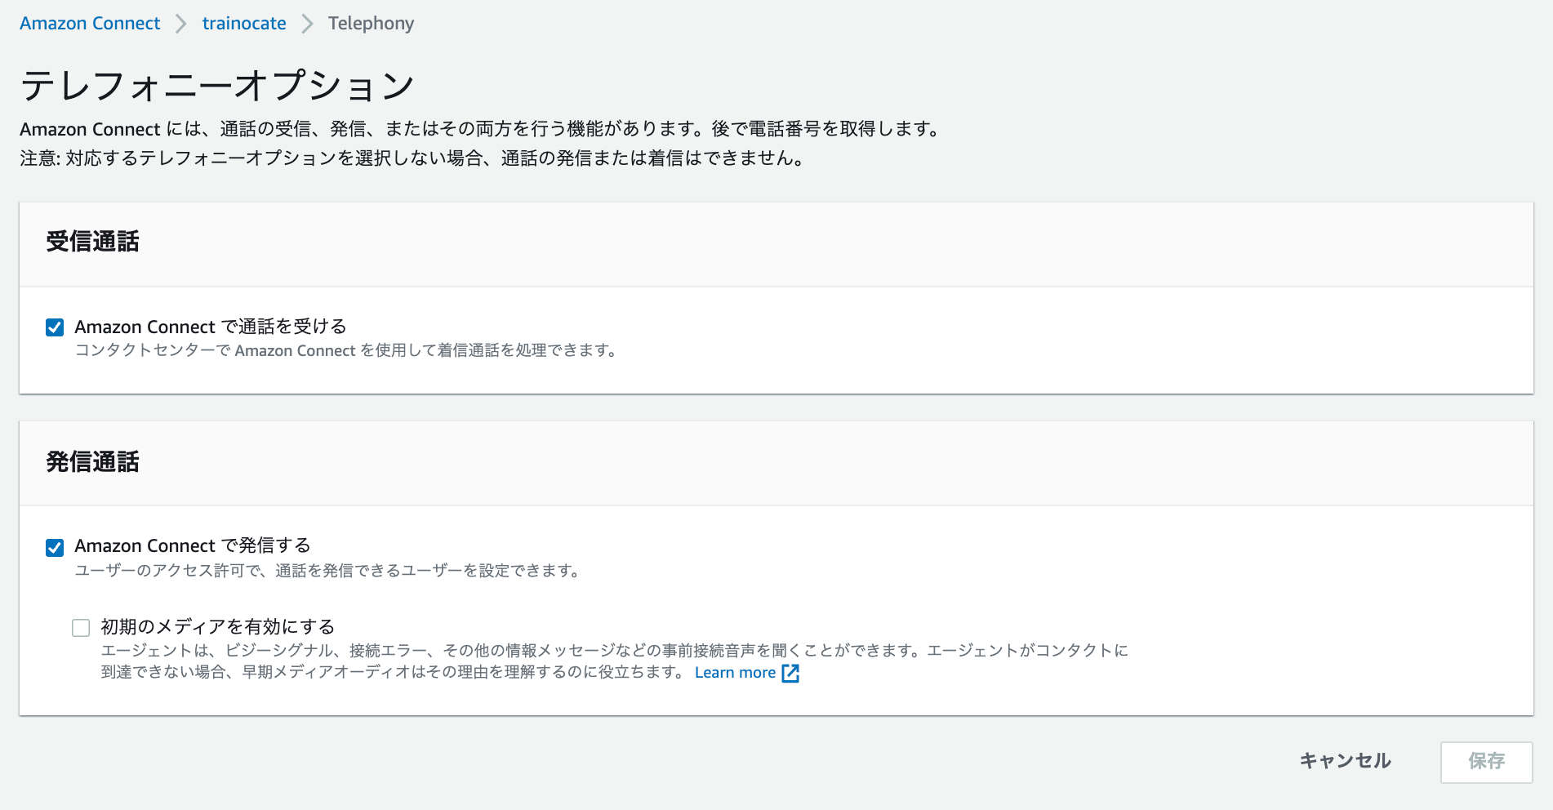
Task: Click the テレフォニーオプション page title
Action: tap(217, 86)
